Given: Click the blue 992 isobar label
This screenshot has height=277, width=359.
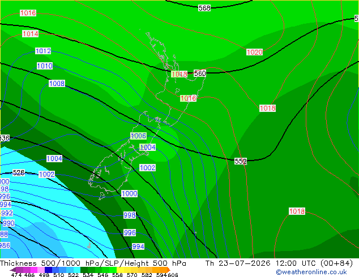Looking at the screenshot, I should tap(7, 213).
